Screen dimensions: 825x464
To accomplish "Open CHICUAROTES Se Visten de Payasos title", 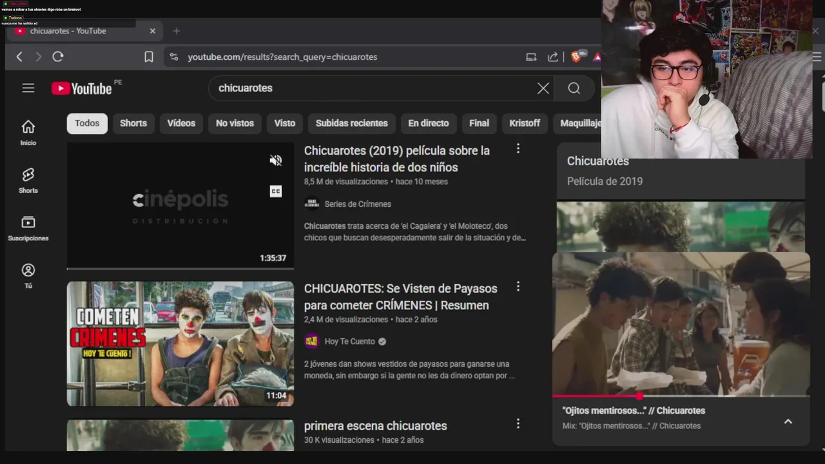I will (401, 297).
